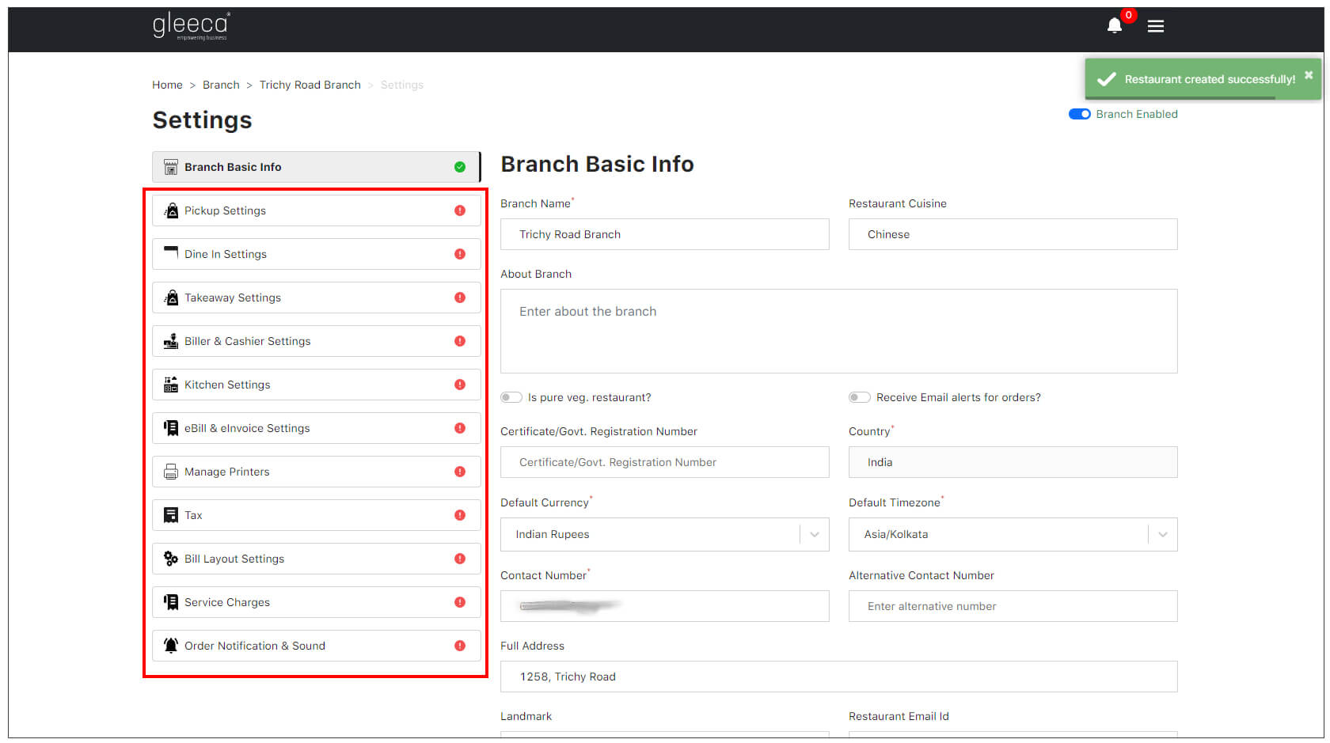The width and height of the screenshot is (1330, 743).
Task: Click the Branch Name input field
Action: pyautogui.click(x=665, y=234)
